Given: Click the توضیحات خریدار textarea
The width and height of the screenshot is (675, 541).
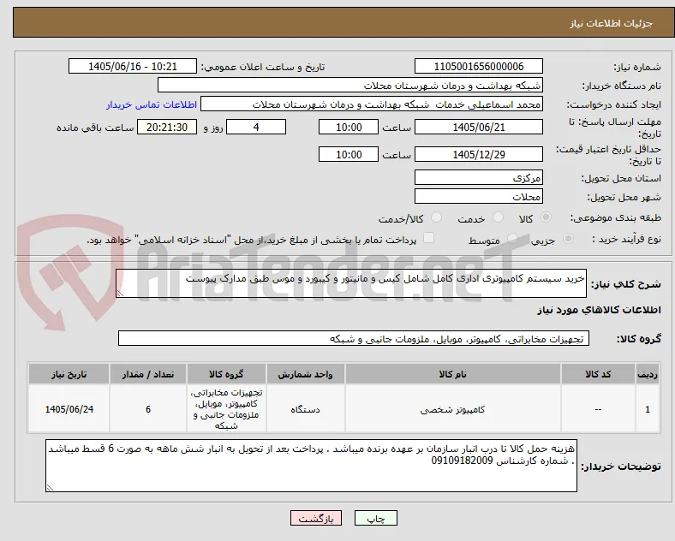Looking at the screenshot, I should [311, 466].
